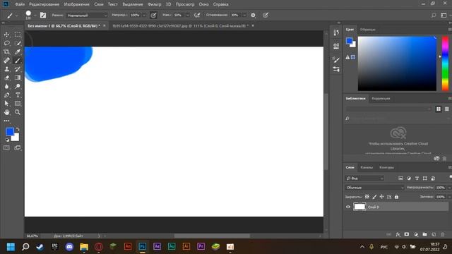
Task: Select the Blur tool
Action: (x=6, y=86)
